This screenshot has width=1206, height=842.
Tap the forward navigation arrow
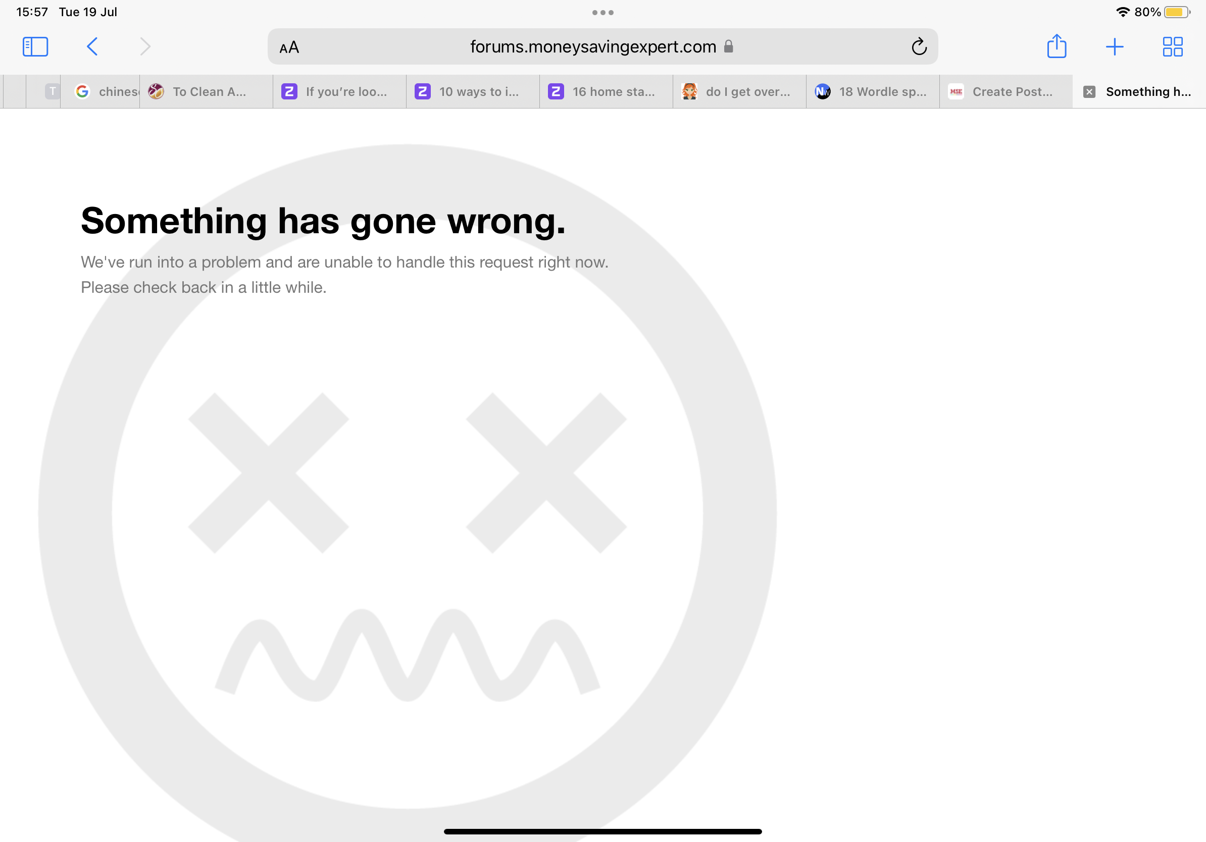(145, 47)
